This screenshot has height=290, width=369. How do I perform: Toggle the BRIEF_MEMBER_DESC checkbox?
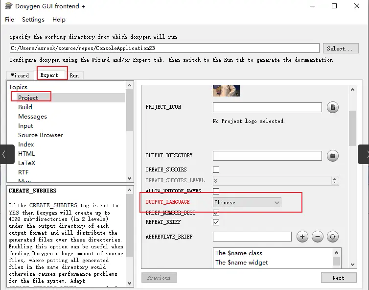[x=216, y=213]
